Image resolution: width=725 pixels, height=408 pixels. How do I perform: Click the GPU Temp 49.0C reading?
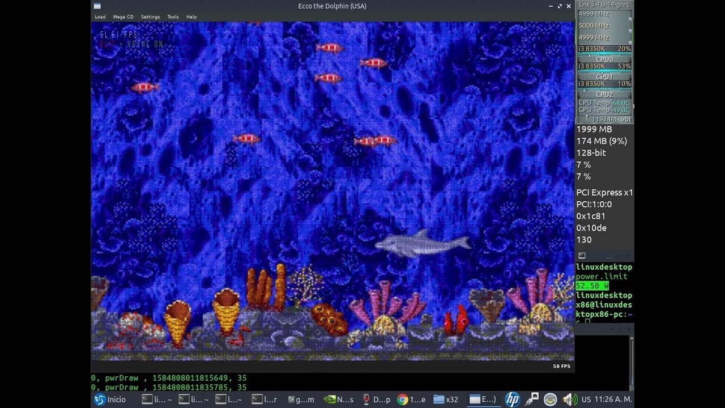[x=604, y=110]
